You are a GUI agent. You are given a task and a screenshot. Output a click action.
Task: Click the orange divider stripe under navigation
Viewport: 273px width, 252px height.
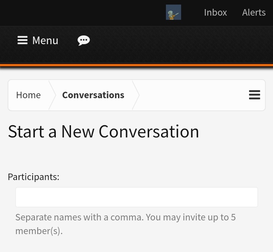pyautogui.click(x=137, y=65)
